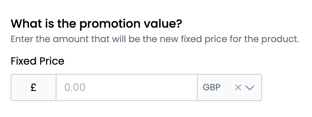Click the Fixed Price field label
The image size is (312, 117).
coord(37,61)
